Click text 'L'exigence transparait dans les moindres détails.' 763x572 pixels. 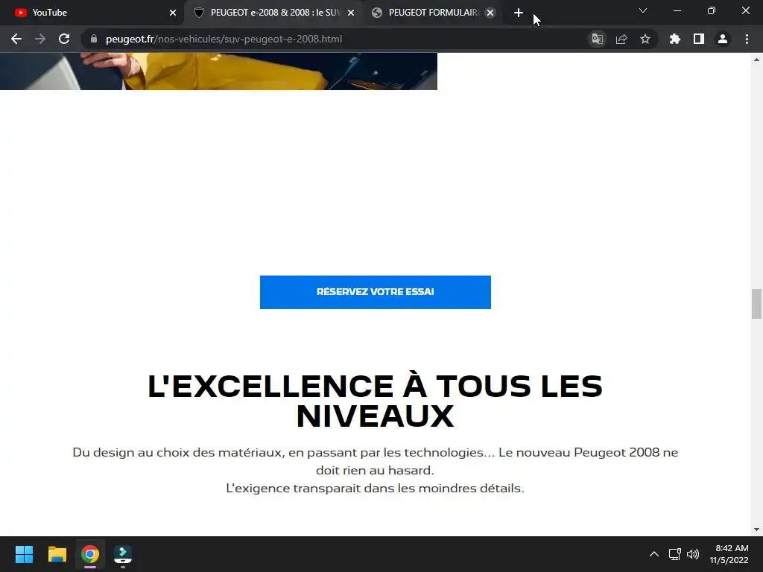pyautogui.click(x=376, y=489)
